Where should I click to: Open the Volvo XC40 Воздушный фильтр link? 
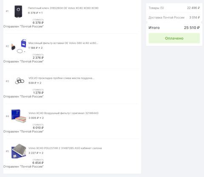63,113
